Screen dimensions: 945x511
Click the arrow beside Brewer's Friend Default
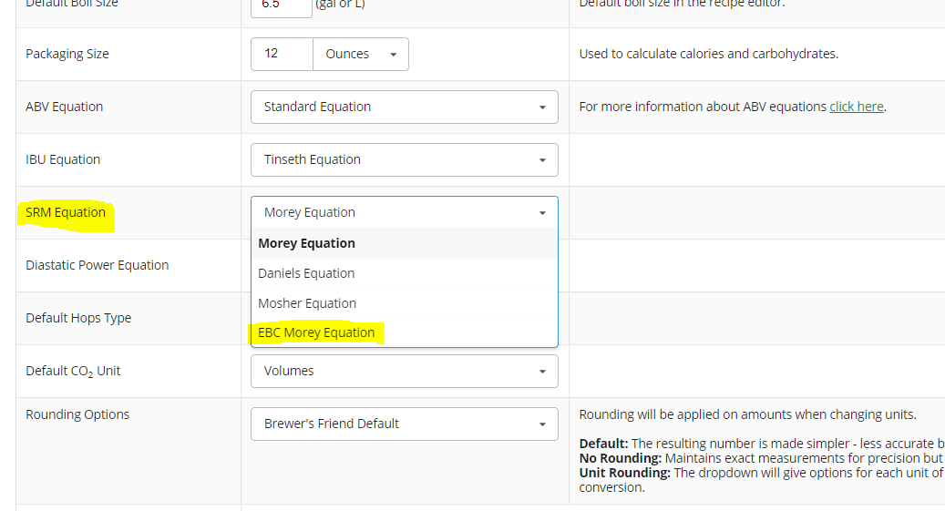[x=542, y=424]
